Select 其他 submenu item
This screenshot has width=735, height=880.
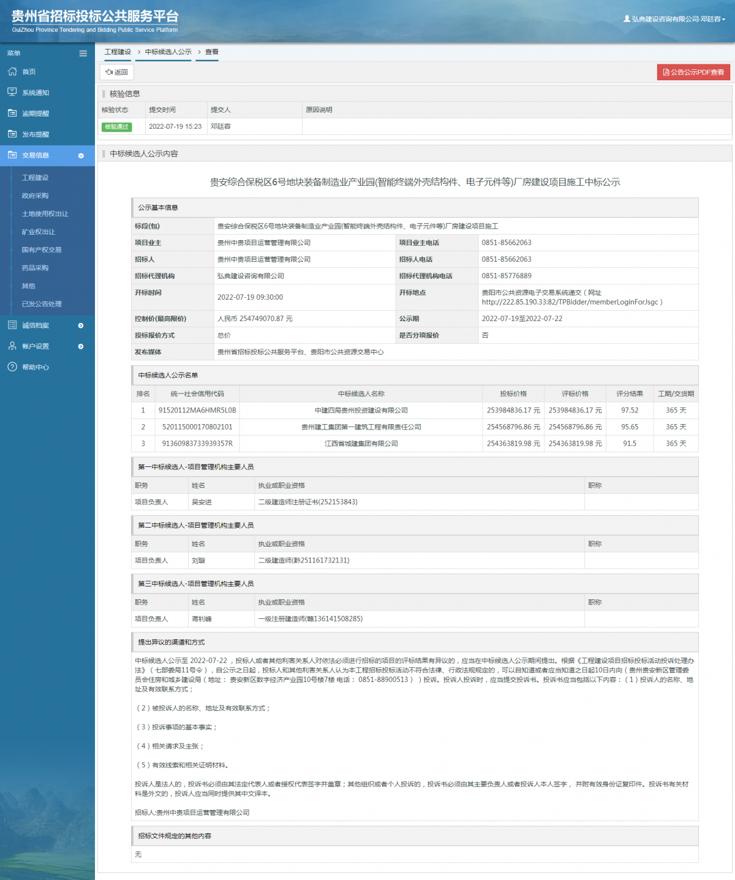pos(28,286)
